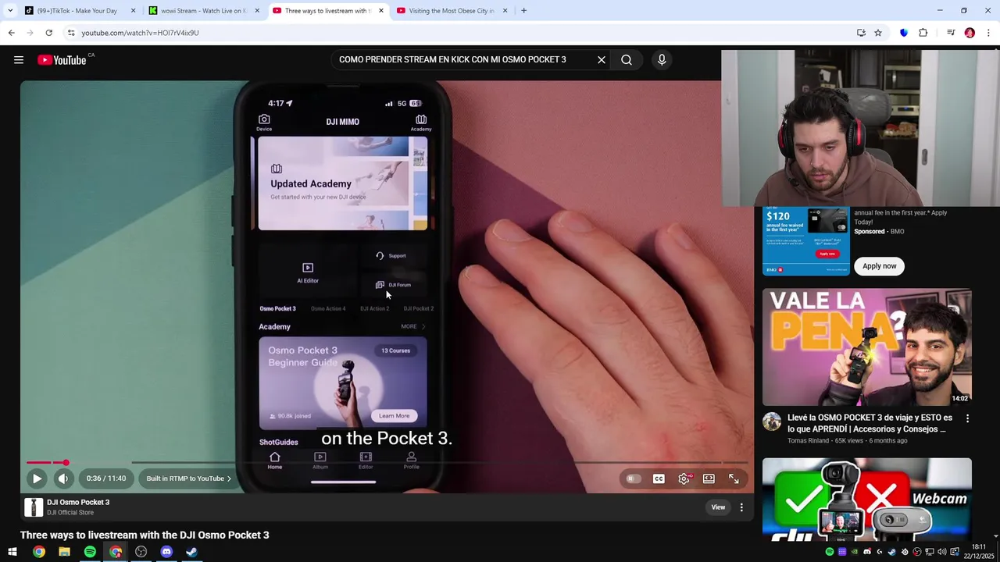Viewport: 1000px width, 562px height.
Task: Open the Chrome extensions puzzle menu
Action: [923, 33]
